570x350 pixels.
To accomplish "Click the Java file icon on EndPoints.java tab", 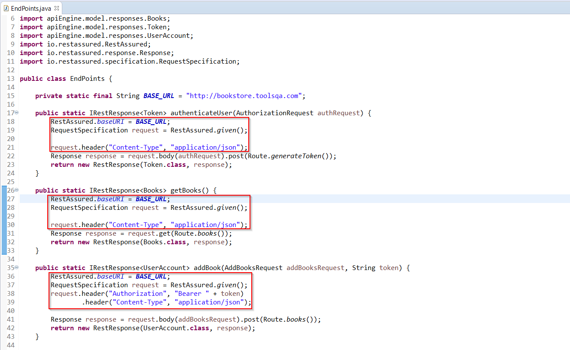I will pyautogui.click(x=6, y=8).
